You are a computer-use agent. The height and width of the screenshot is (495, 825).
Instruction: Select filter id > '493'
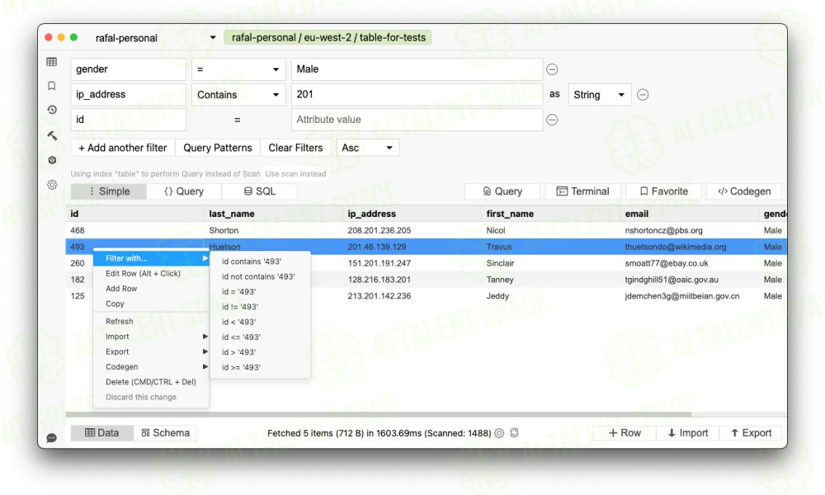click(260, 352)
